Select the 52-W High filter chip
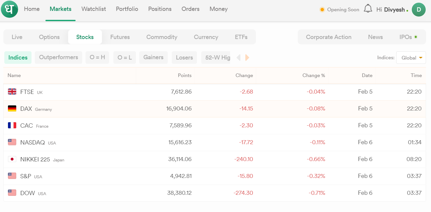This screenshot has height=212, width=431. click(216, 58)
